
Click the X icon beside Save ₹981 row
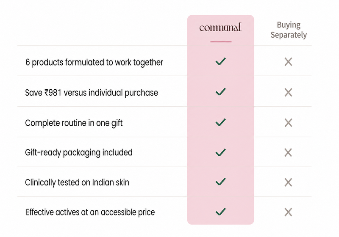(289, 92)
